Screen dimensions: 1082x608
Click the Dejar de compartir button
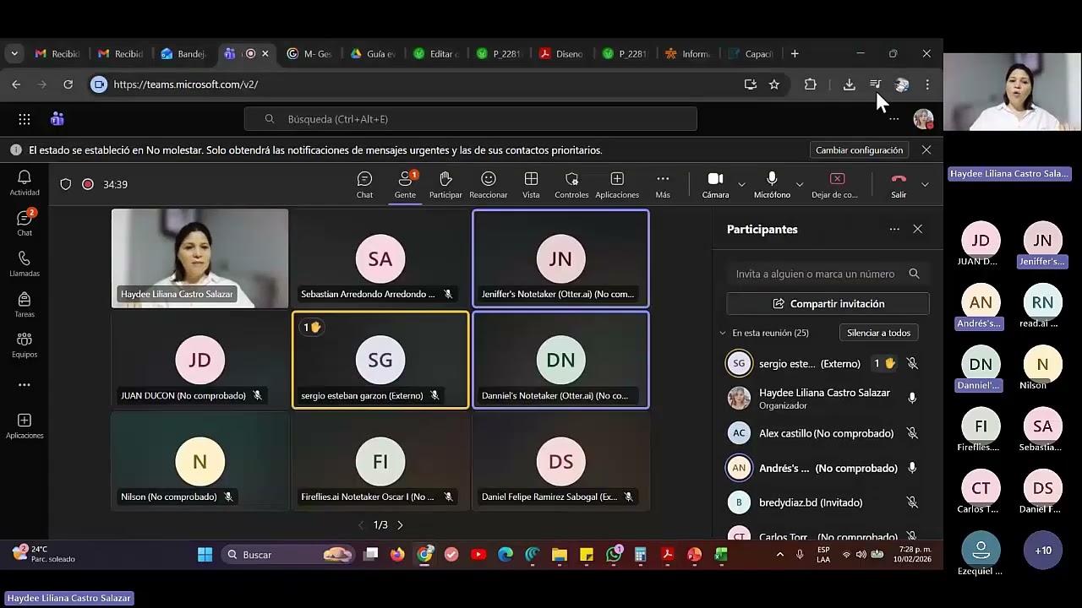pyautogui.click(x=835, y=185)
